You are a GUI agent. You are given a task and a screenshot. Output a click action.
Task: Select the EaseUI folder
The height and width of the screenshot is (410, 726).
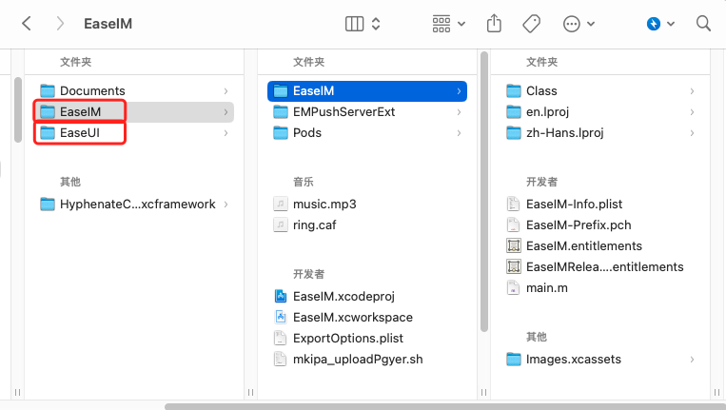[x=80, y=133]
